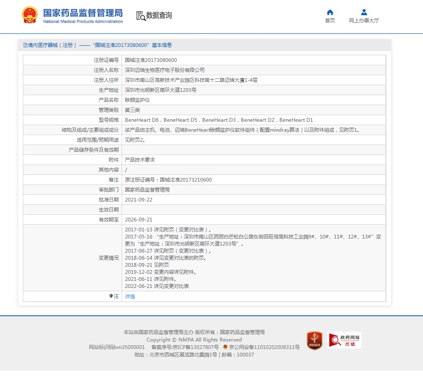Viewport: 423px width, 376px height.
Task: Select the 网站标识码bm35000001 footer text
Action: 117,347
